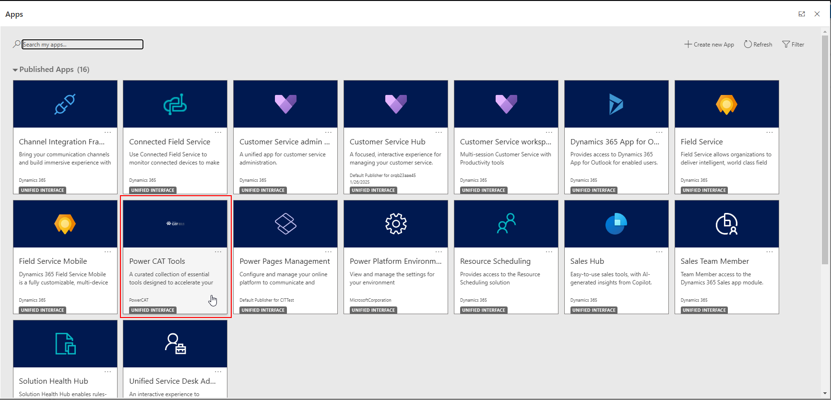Screen dimensions: 831x400
Task: Click the Channel Integration Framework plug icon
Action: (65, 105)
